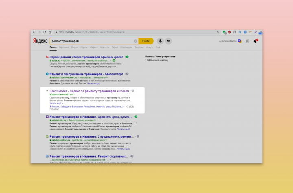Open the Эфир tab

[115, 47]
